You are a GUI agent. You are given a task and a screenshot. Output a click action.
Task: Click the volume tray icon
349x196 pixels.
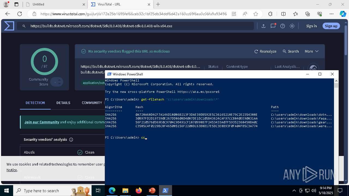314,191
